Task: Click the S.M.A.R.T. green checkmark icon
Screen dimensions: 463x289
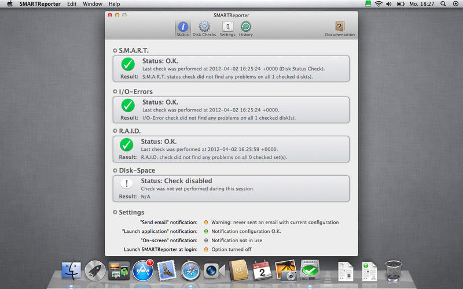Action: point(128,65)
